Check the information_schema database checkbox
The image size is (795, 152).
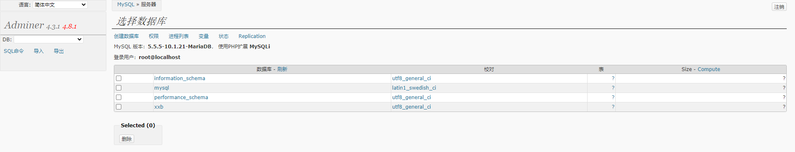coord(119,78)
